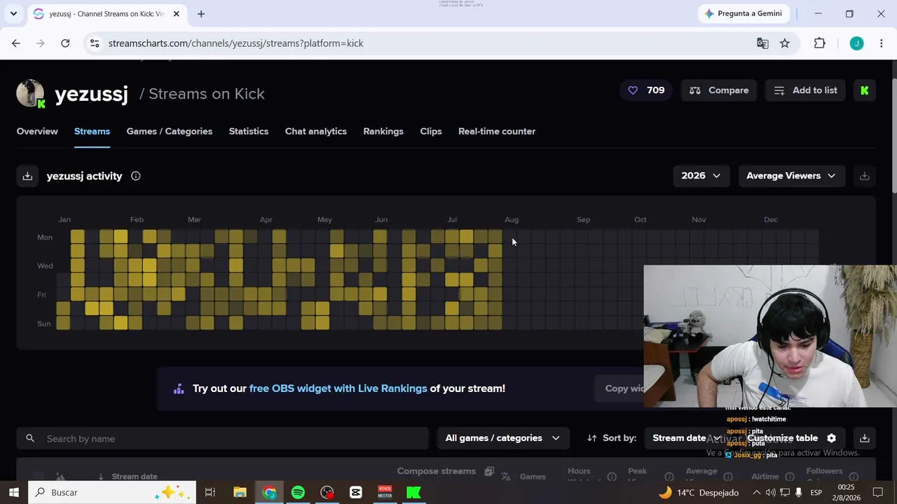This screenshot has height=504, width=897.
Task: Open the Chat analytics tab
Action: click(316, 132)
